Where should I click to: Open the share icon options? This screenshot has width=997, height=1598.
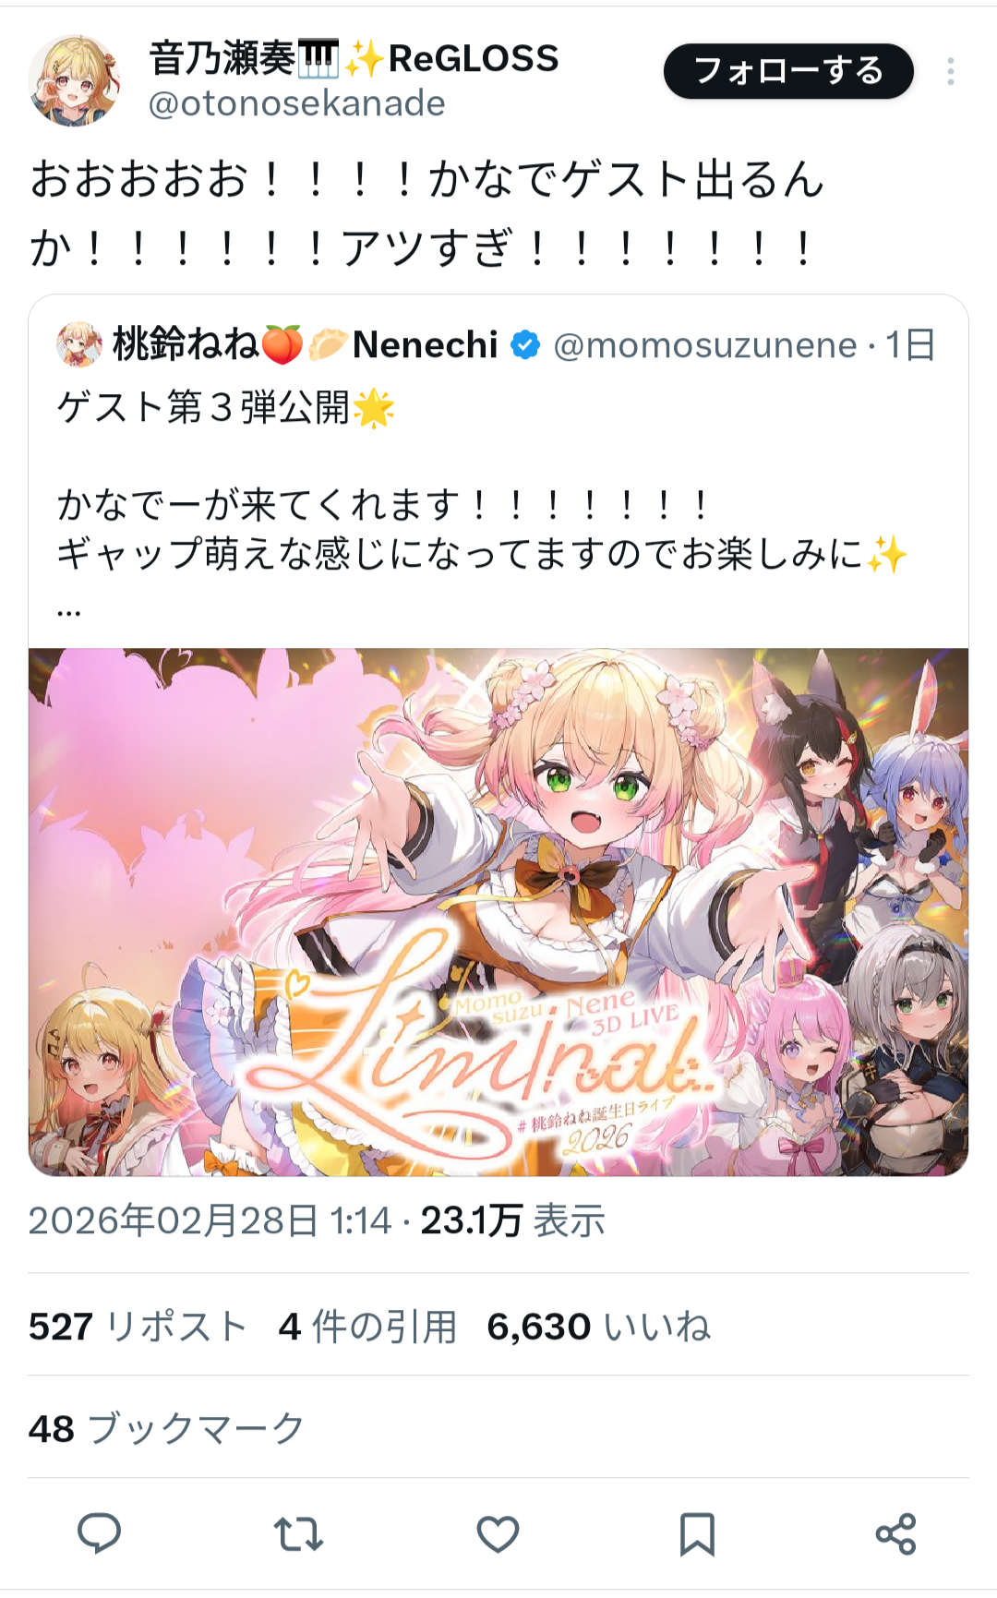point(895,1534)
